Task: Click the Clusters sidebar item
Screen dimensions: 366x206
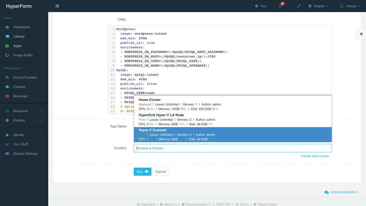Action: [19, 87]
